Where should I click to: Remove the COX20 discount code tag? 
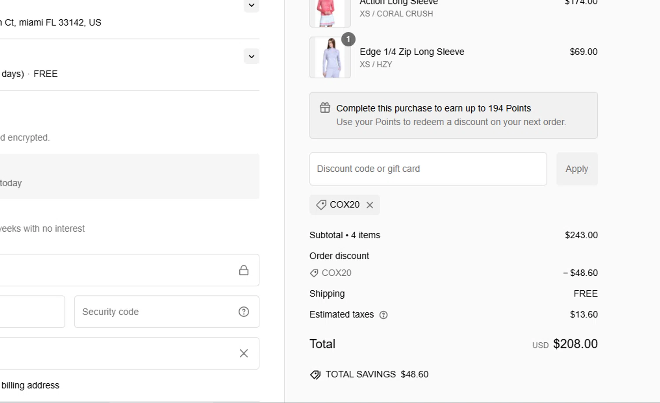click(x=370, y=205)
